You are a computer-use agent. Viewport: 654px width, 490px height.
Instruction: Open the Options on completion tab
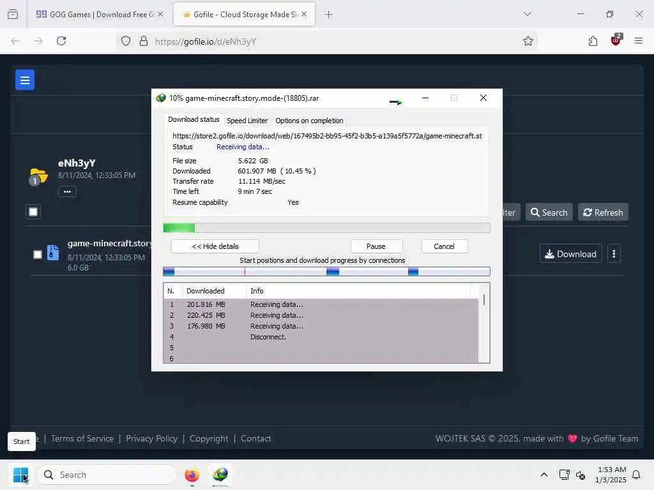[309, 121]
